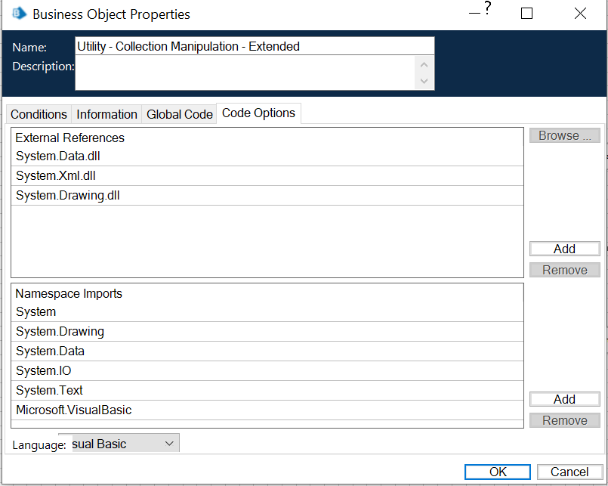Screen dimensions: 608x486
Task: Select the System.Data namespace import
Action: click(x=267, y=351)
